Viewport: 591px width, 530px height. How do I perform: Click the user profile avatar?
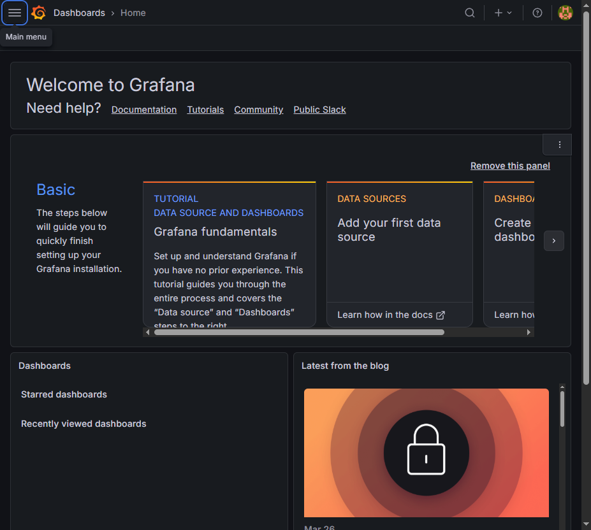pos(565,13)
